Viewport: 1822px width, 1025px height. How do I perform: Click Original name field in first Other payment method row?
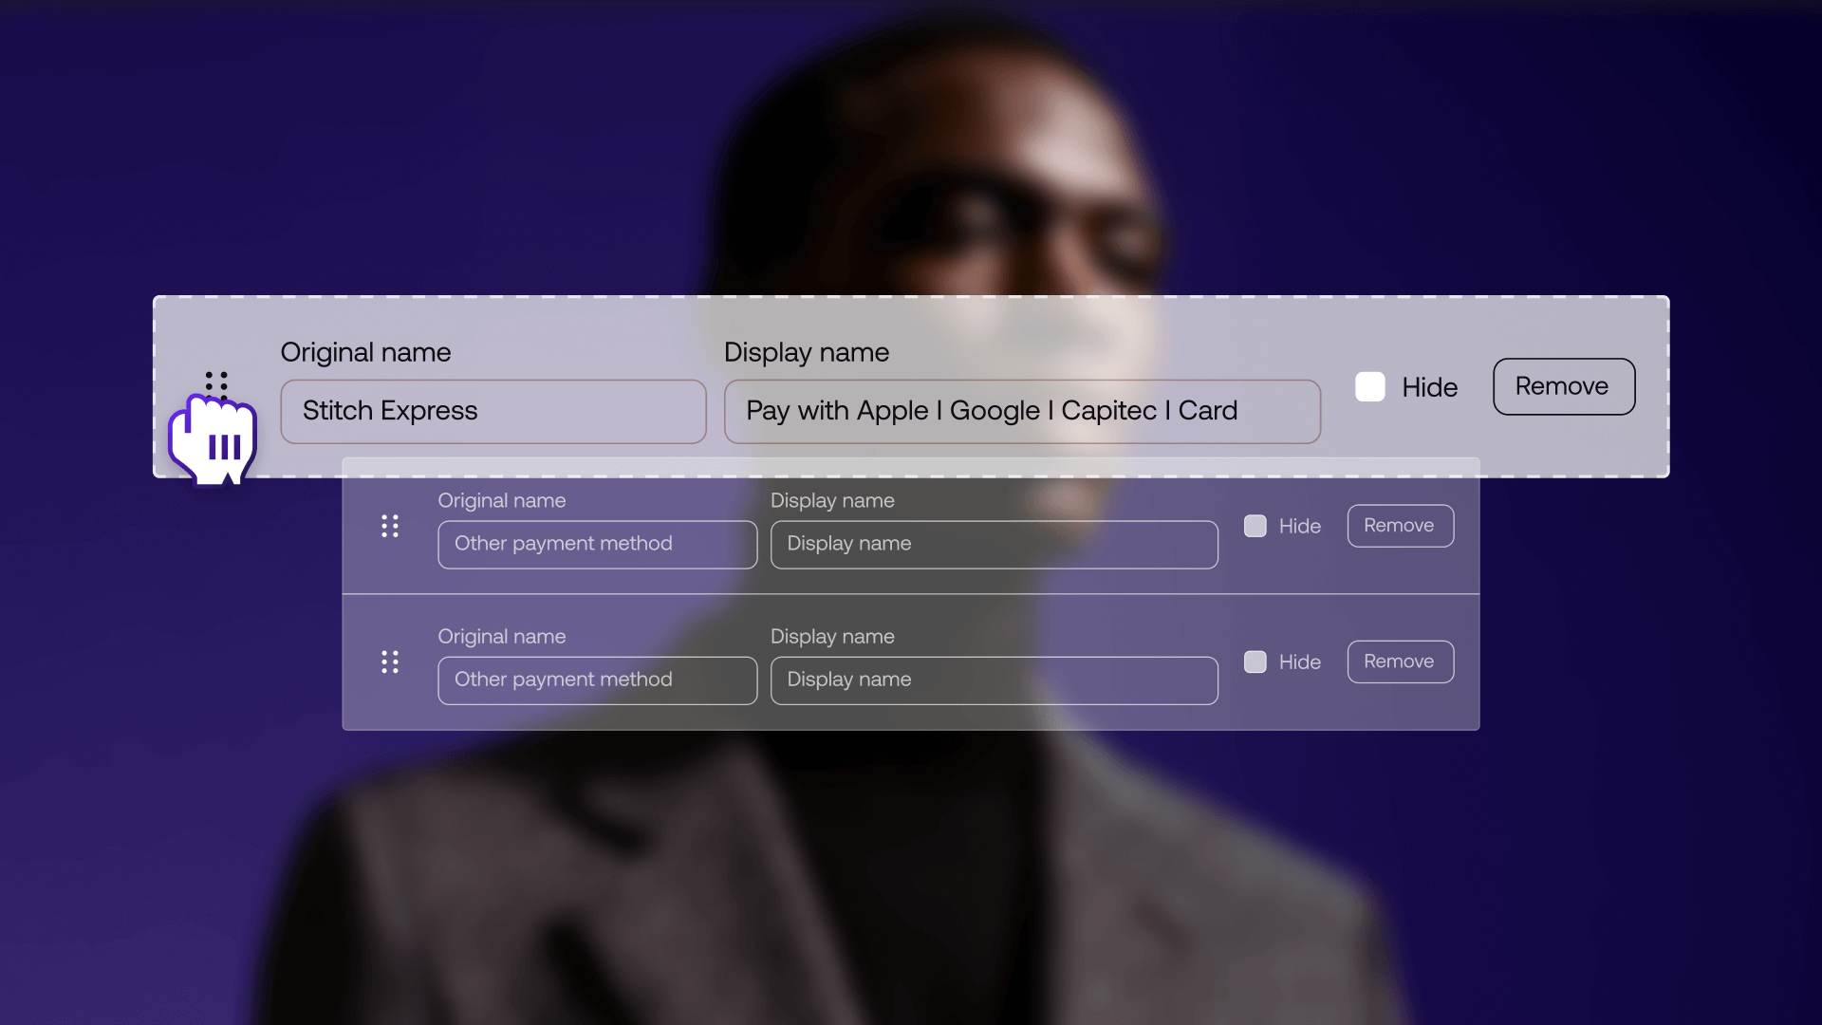tap(598, 544)
